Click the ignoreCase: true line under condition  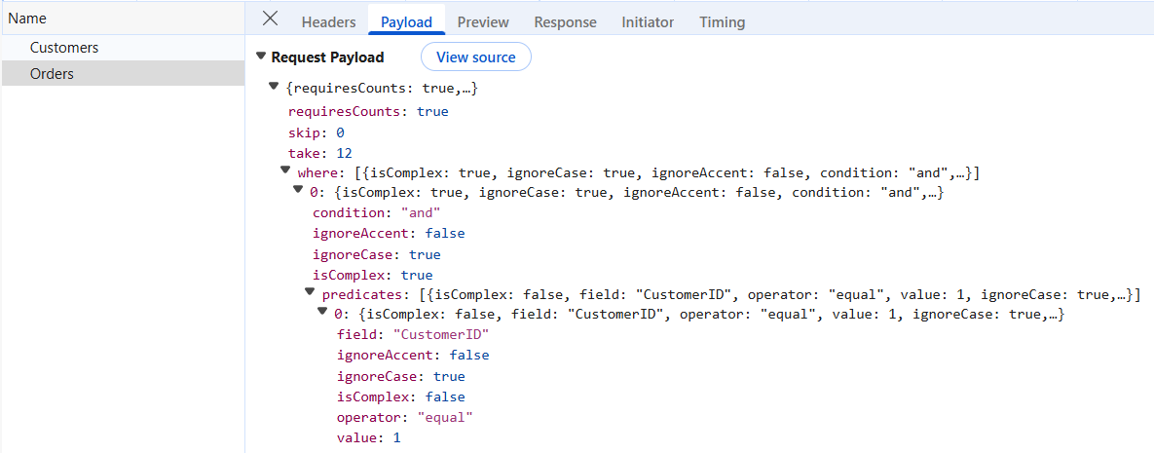376,255
